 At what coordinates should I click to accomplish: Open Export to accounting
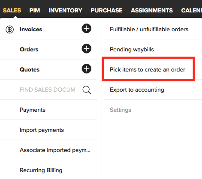pos(137,90)
